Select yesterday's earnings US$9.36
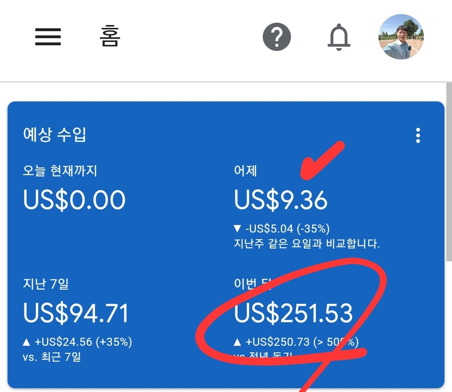The height and width of the screenshot is (392, 452). coord(281,200)
